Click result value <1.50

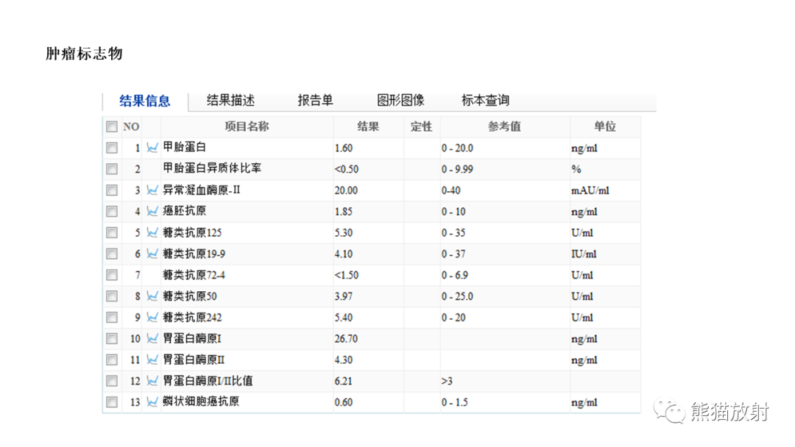click(x=347, y=276)
